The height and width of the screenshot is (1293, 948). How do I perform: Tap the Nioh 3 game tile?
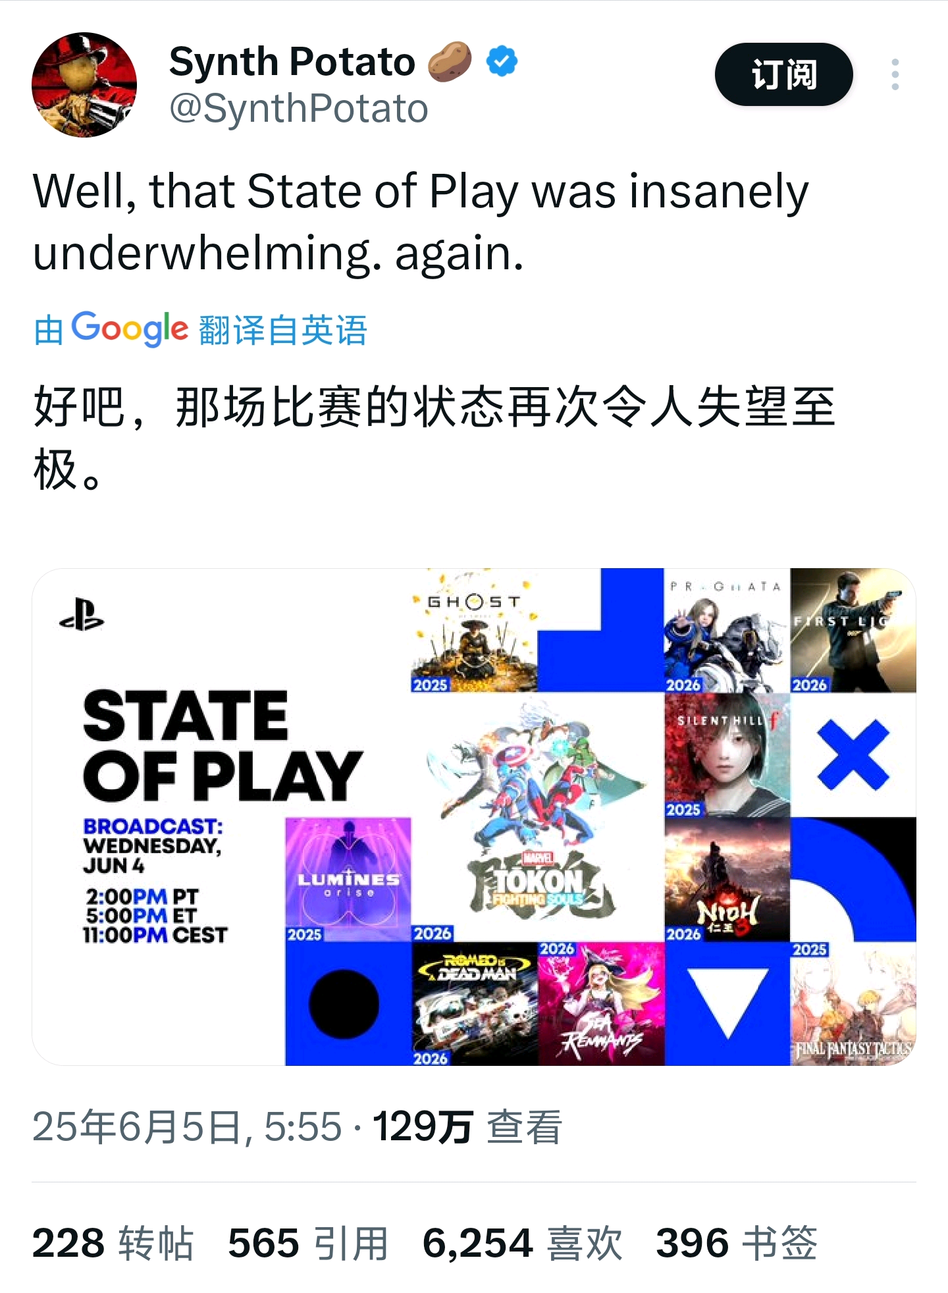(x=727, y=880)
